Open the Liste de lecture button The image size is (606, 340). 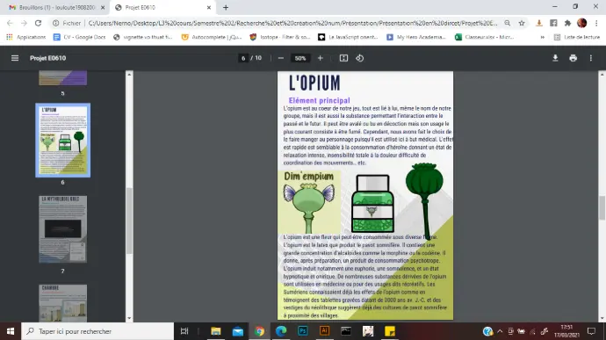(577, 37)
